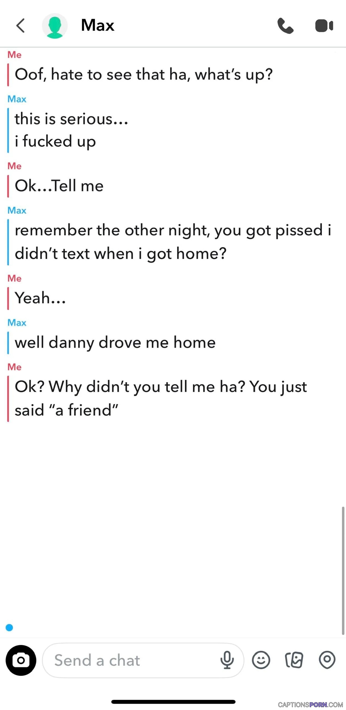Tap the blue typing indicator dot

pyautogui.click(x=9, y=628)
